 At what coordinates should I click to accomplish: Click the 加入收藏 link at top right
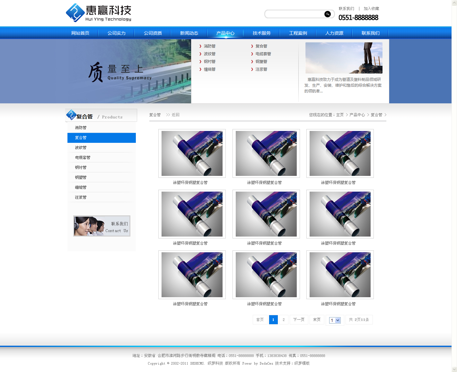tap(371, 9)
